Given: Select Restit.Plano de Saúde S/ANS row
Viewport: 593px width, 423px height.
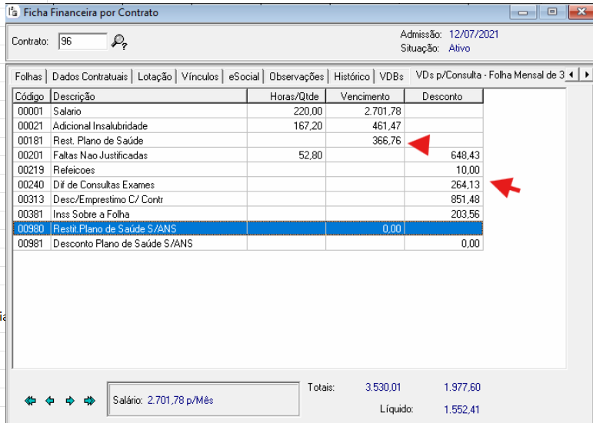Looking at the screenshot, I should [146, 228].
